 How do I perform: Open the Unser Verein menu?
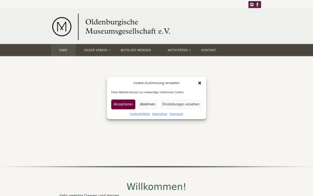point(95,50)
